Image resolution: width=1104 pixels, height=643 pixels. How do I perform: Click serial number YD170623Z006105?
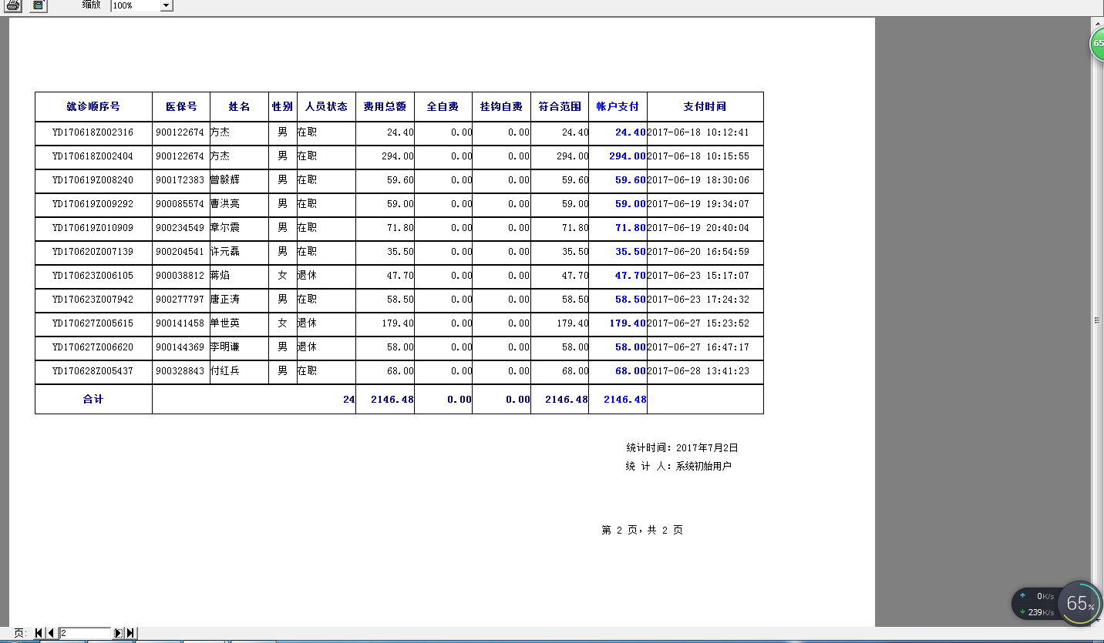[x=93, y=276]
